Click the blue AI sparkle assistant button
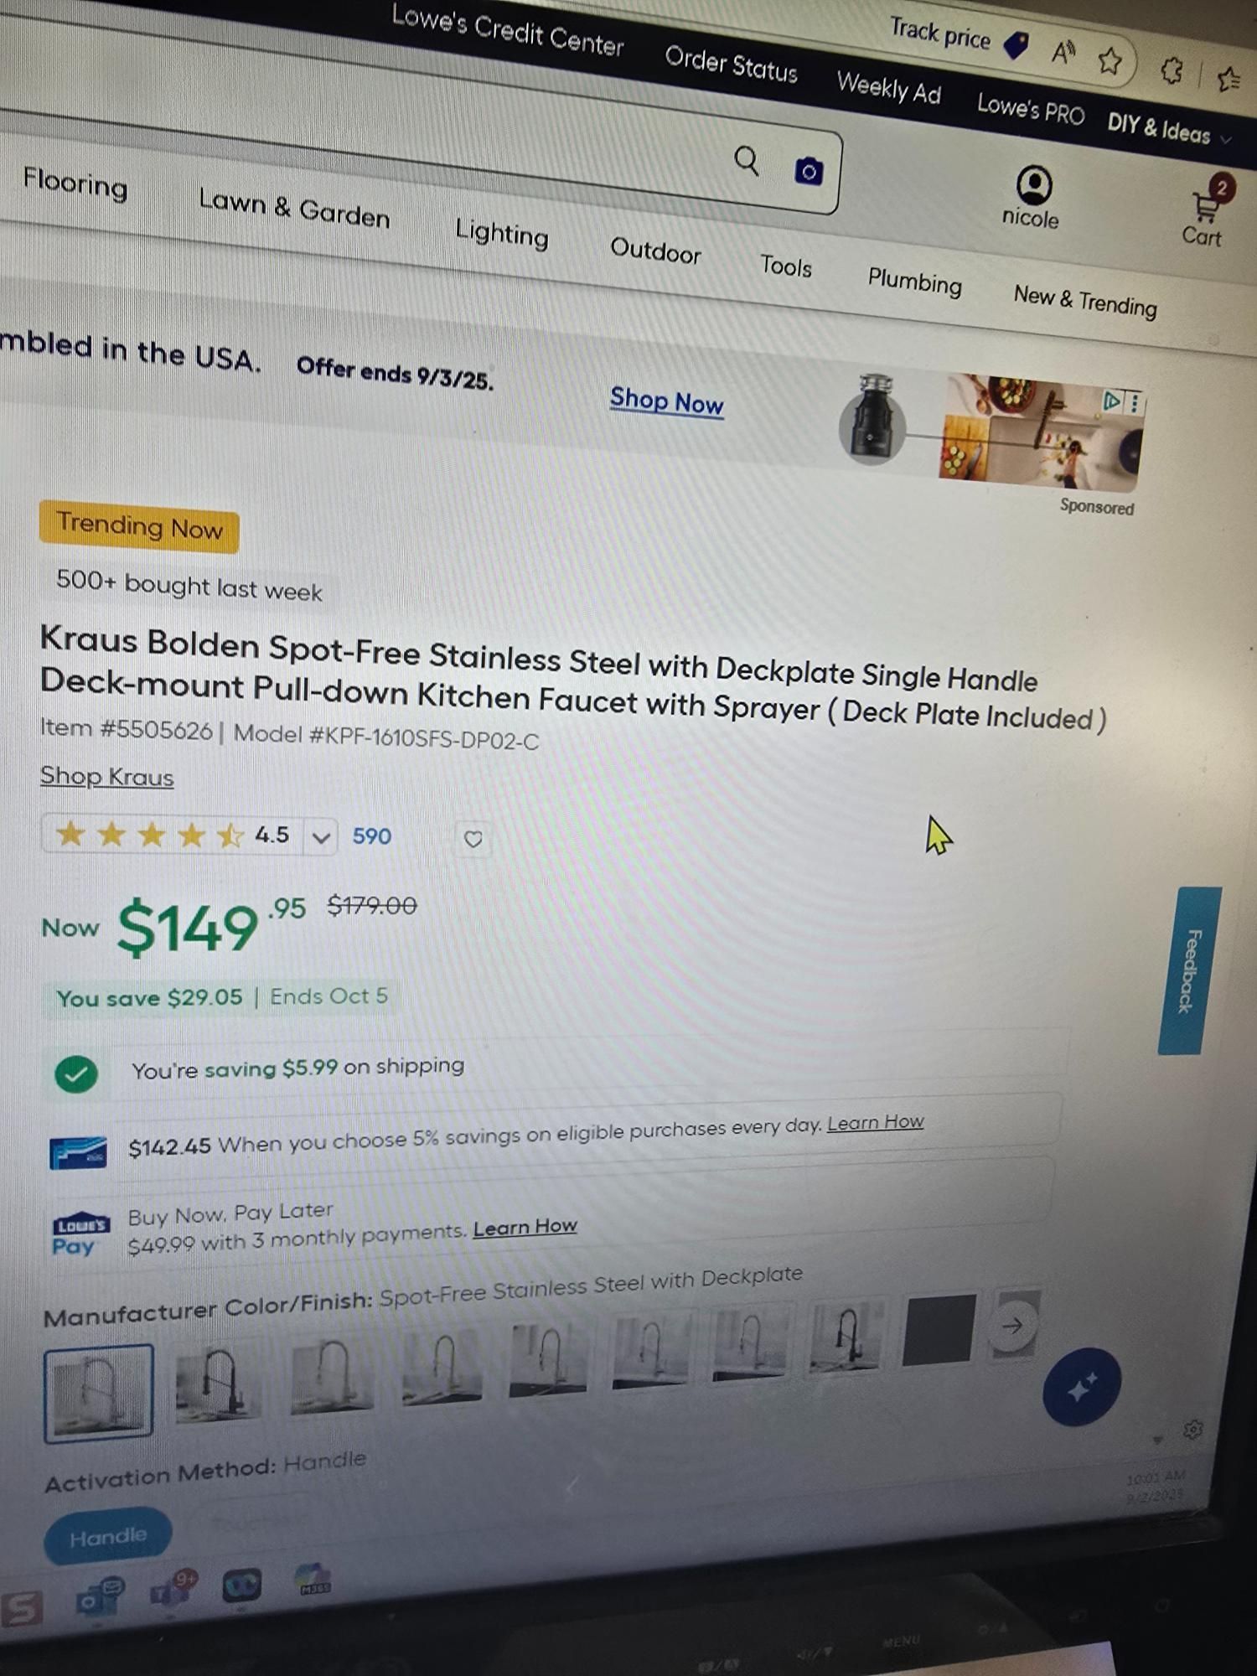The image size is (1257, 1676). [1081, 1387]
